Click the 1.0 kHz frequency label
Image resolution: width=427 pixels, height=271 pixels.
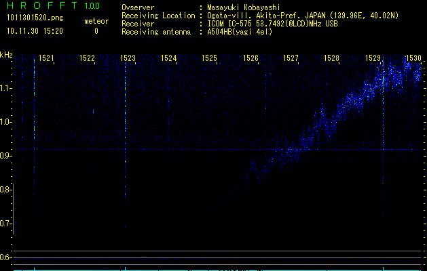pos(5,122)
